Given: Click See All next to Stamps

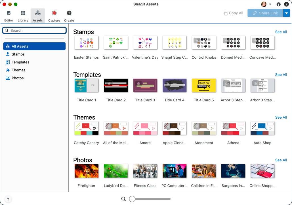Looking at the screenshot, I should point(281,32).
